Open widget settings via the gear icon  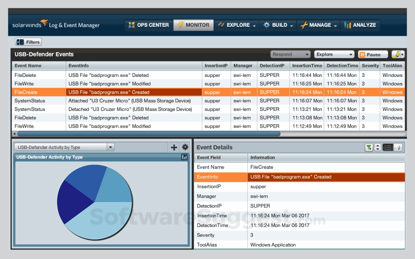(x=185, y=147)
